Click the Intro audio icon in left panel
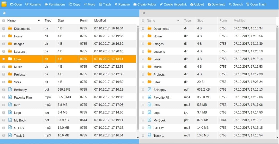The width and height of the screenshot is (279, 144). click(x=10, y=105)
